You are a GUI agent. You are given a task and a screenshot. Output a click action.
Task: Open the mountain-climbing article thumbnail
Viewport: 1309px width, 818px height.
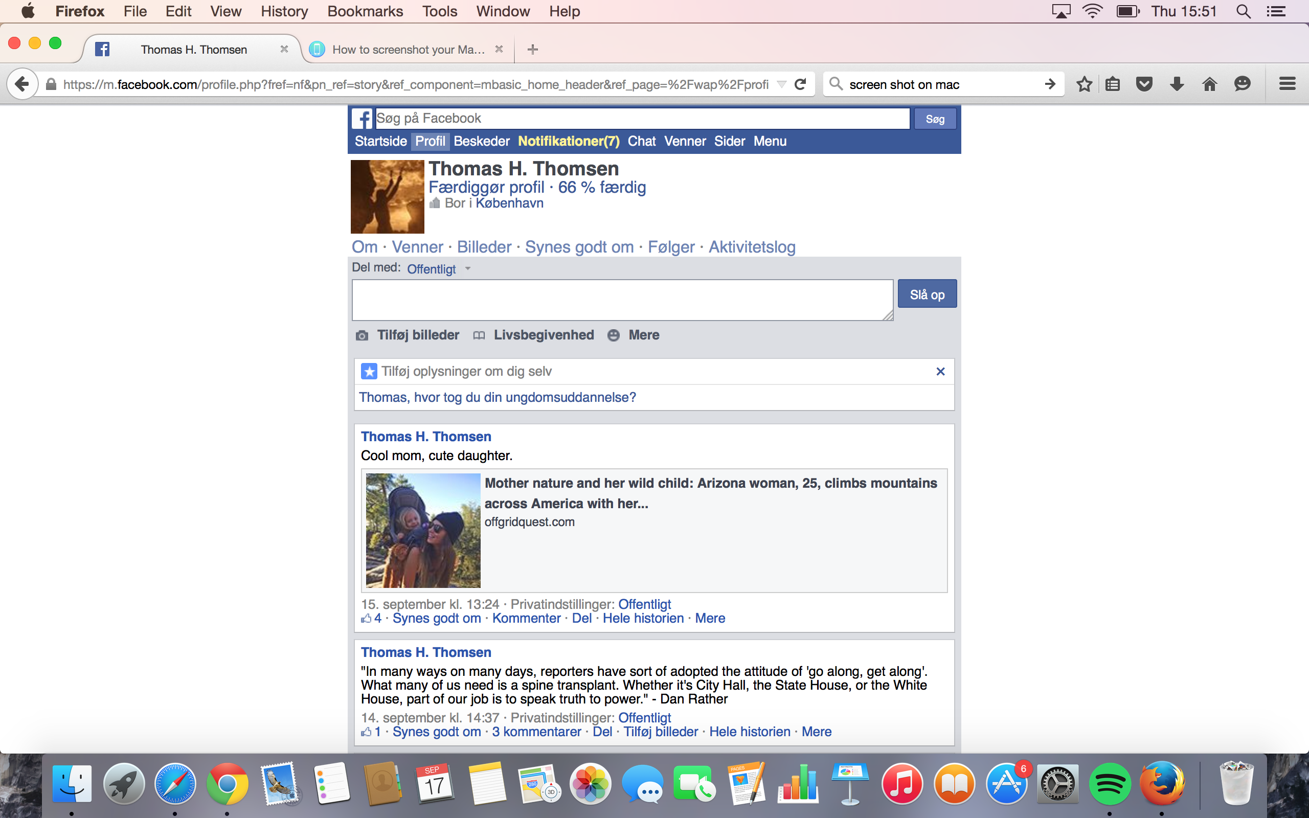click(423, 530)
